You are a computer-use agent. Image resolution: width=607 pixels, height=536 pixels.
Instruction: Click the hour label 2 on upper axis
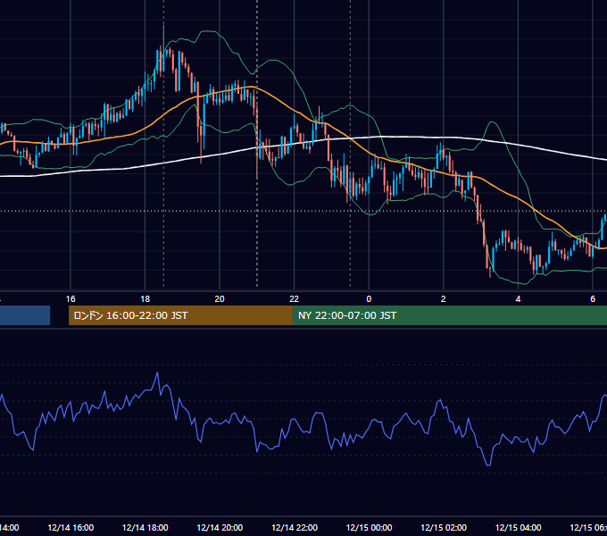(444, 299)
